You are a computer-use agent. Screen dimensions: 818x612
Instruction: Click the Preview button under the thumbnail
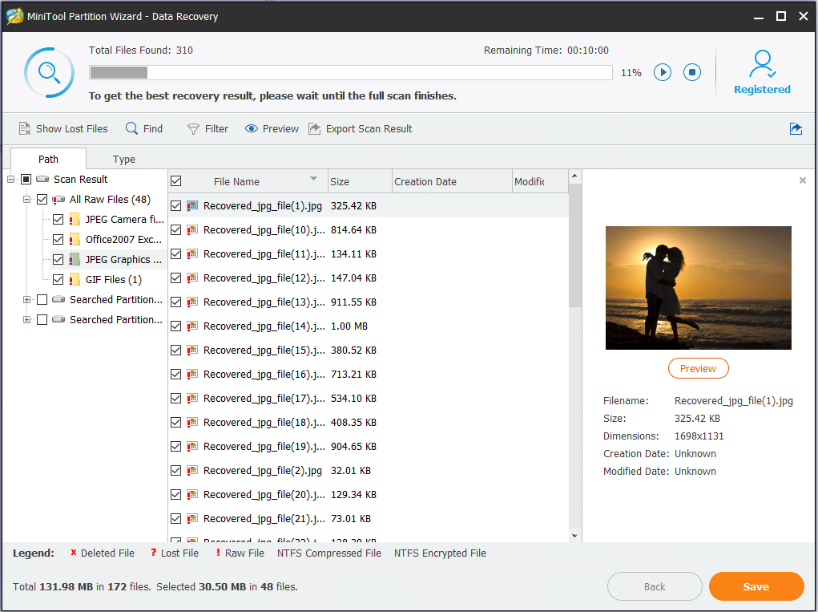click(698, 368)
